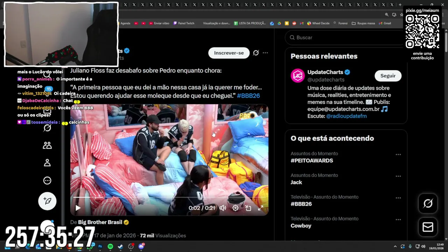Open Steam from the taskbar
The height and width of the screenshot is (252, 448).
[120, 246]
